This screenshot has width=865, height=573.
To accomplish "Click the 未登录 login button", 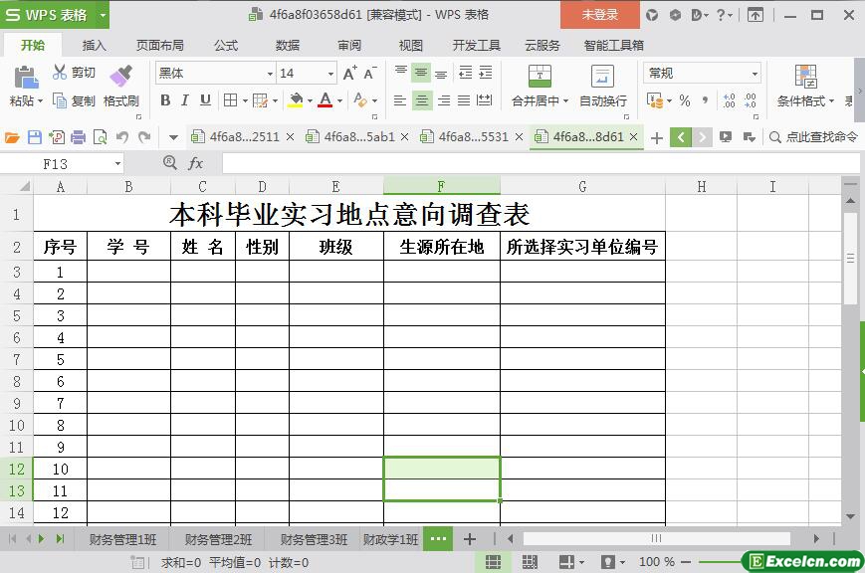I will (599, 15).
